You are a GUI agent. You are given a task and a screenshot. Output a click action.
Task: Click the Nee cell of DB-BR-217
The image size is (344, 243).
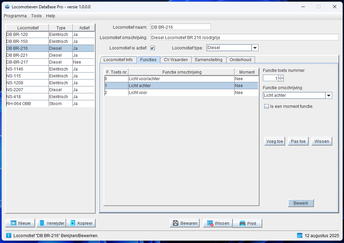point(83,62)
